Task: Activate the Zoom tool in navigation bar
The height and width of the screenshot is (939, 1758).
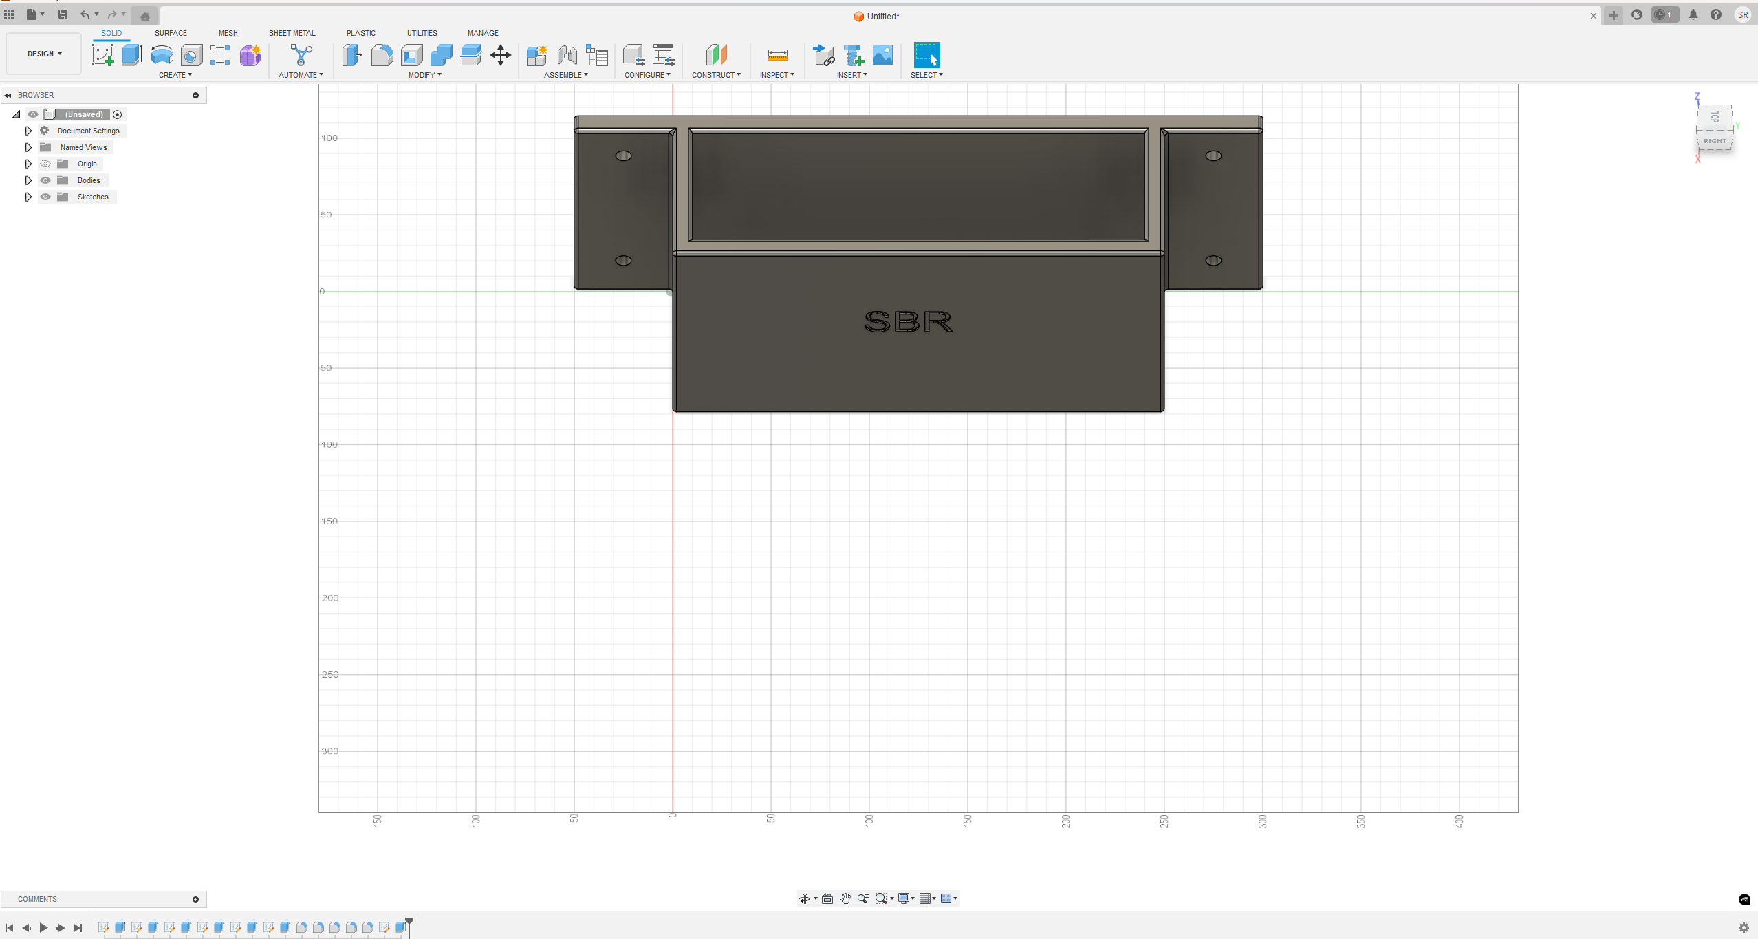Action: tap(862, 898)
